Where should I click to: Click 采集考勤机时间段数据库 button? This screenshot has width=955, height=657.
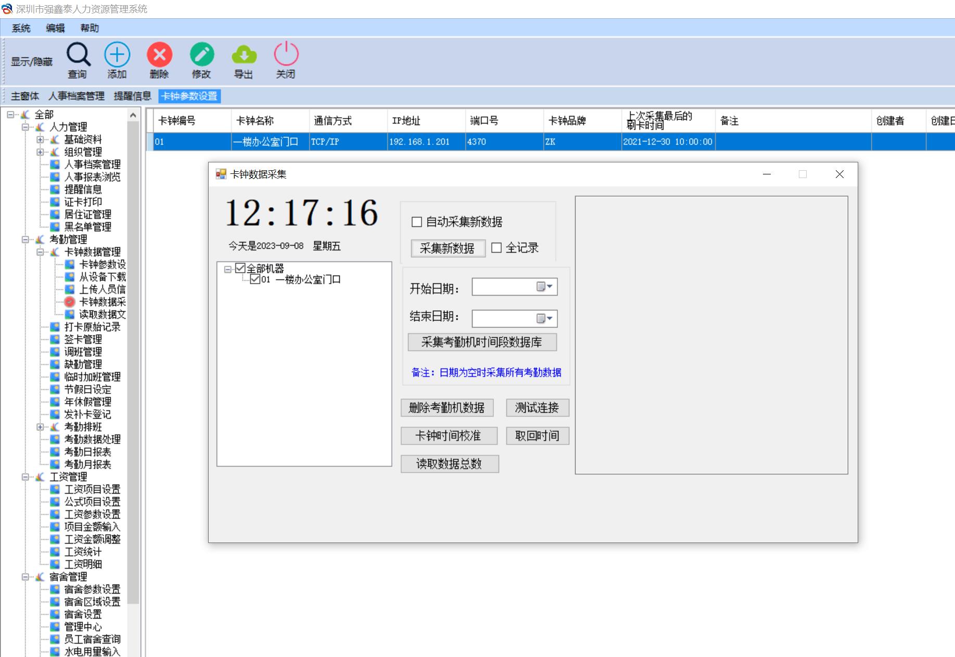tap(482, 342)
